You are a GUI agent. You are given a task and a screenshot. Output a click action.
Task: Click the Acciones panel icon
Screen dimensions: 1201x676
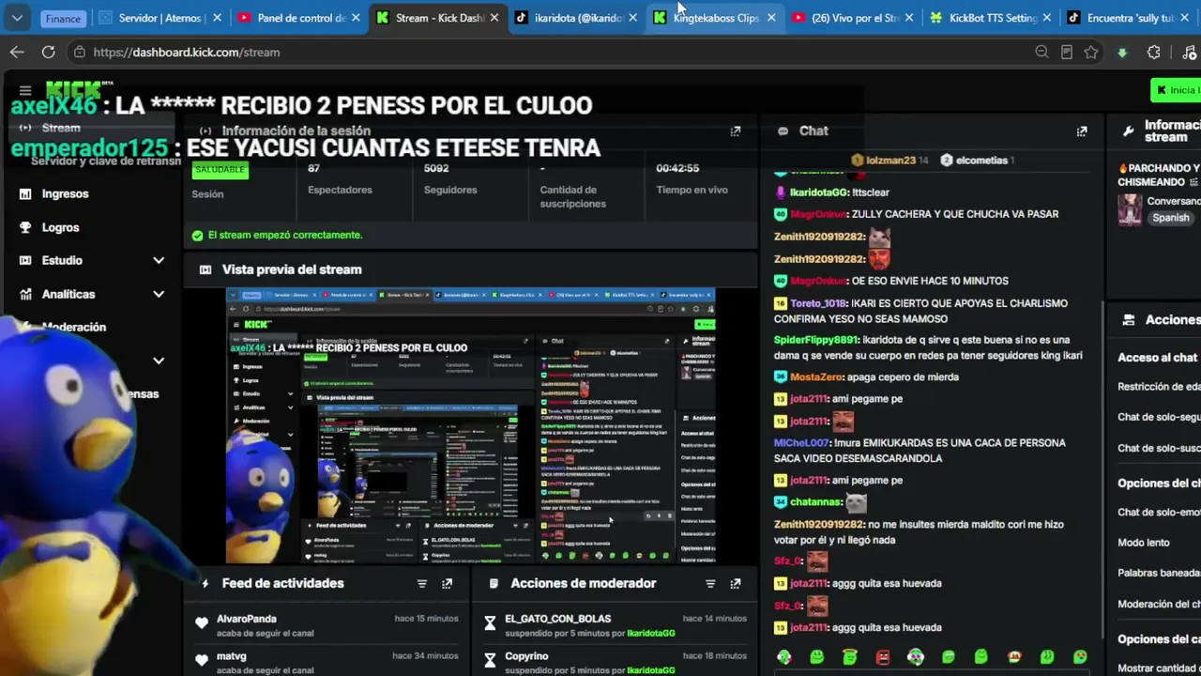[1128, 320]
